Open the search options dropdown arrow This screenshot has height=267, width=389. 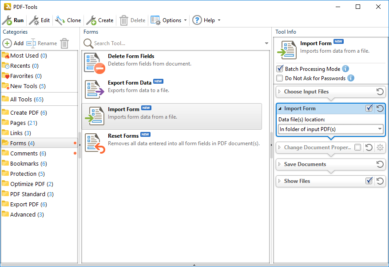pos(266,43)
